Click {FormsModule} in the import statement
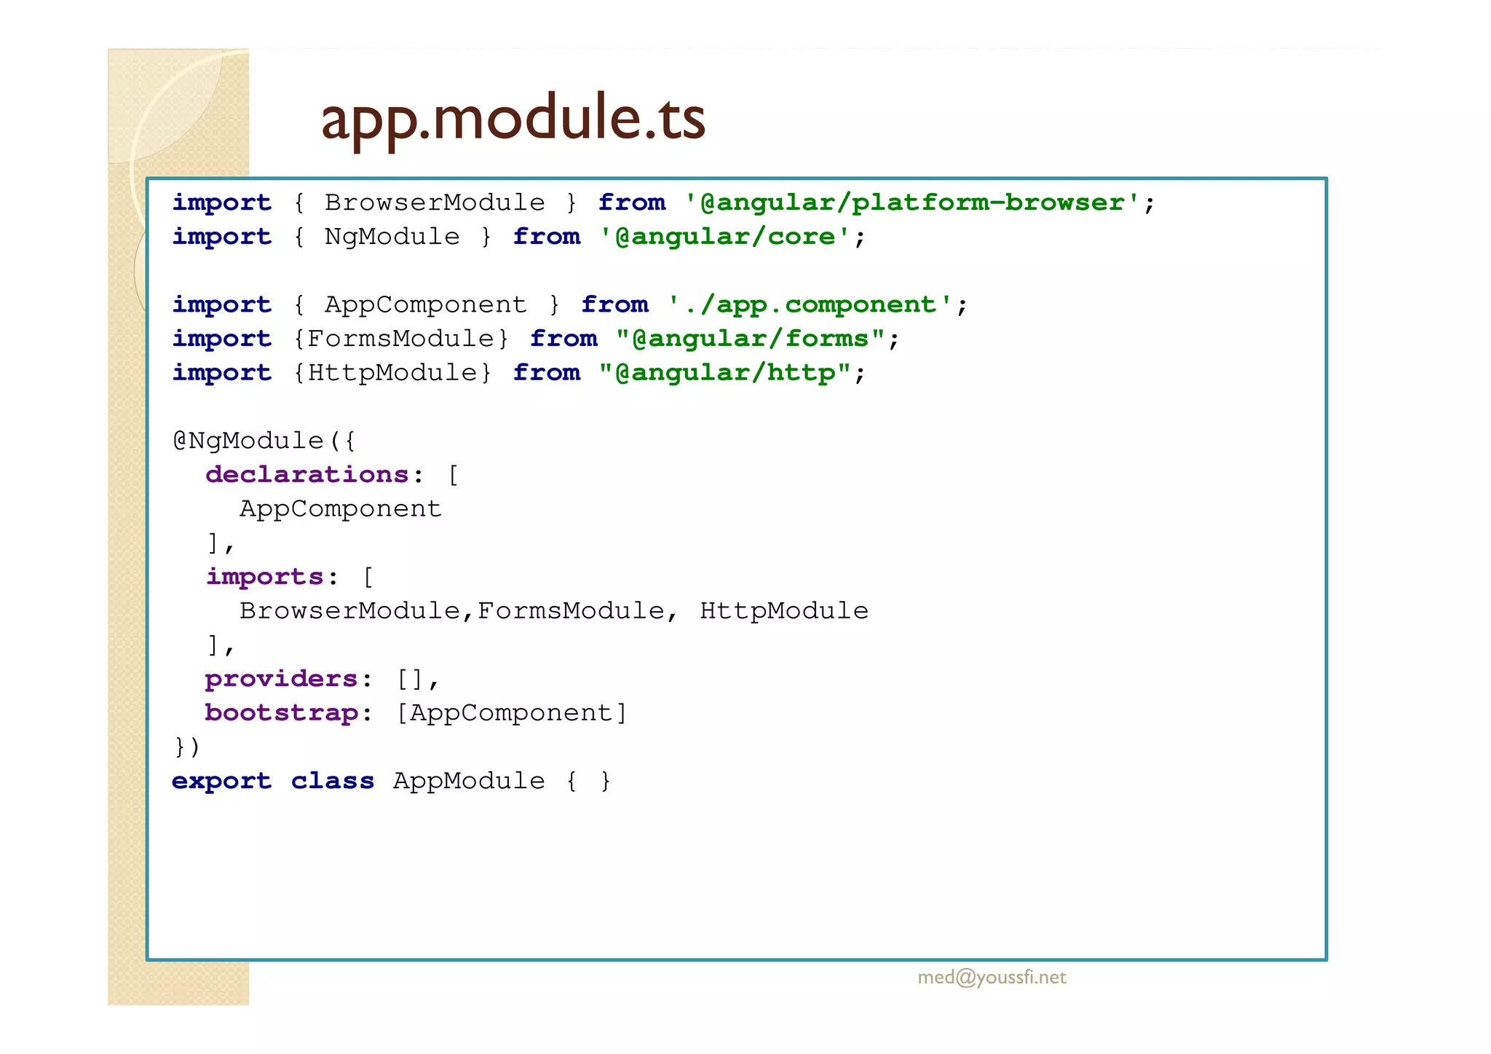Screen dimensions: 1491x1054 pos(400,339)
